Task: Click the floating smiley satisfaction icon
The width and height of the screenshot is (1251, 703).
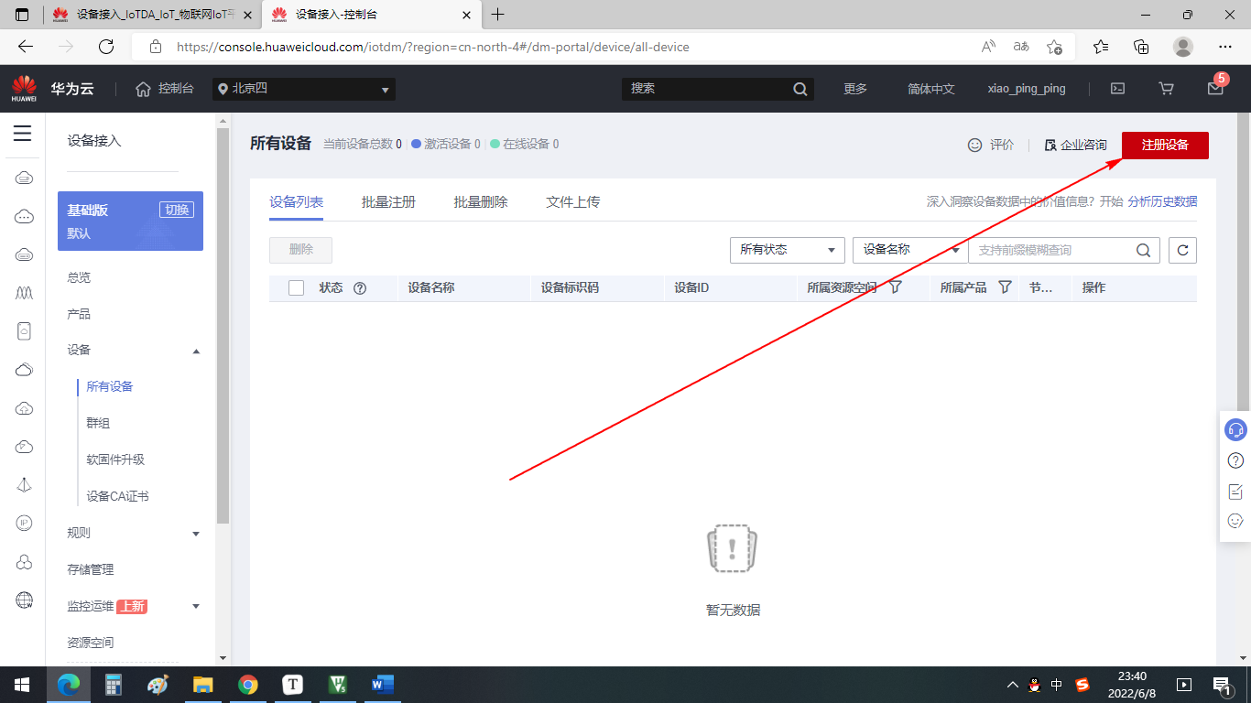Action: pyautogui.click(x=1235, y=521)
